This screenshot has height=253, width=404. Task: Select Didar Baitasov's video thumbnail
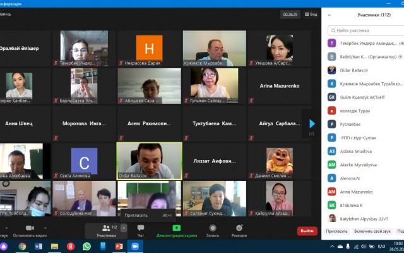pyautogui.click(x=149, y=159)
